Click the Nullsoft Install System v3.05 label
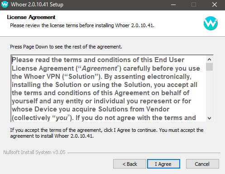Screen dimensions: 225x174 [34, 152]
